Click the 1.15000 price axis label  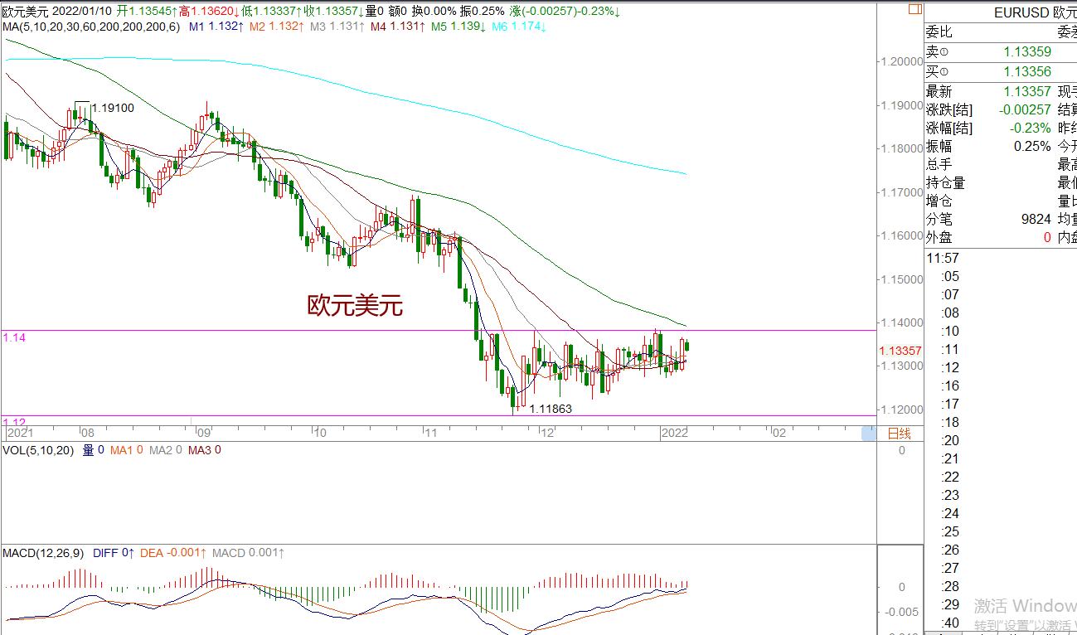point(901,279)
